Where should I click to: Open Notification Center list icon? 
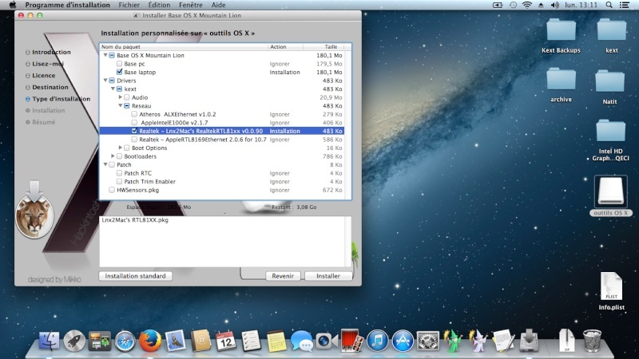pyautogui.click(x=625, y=5)
